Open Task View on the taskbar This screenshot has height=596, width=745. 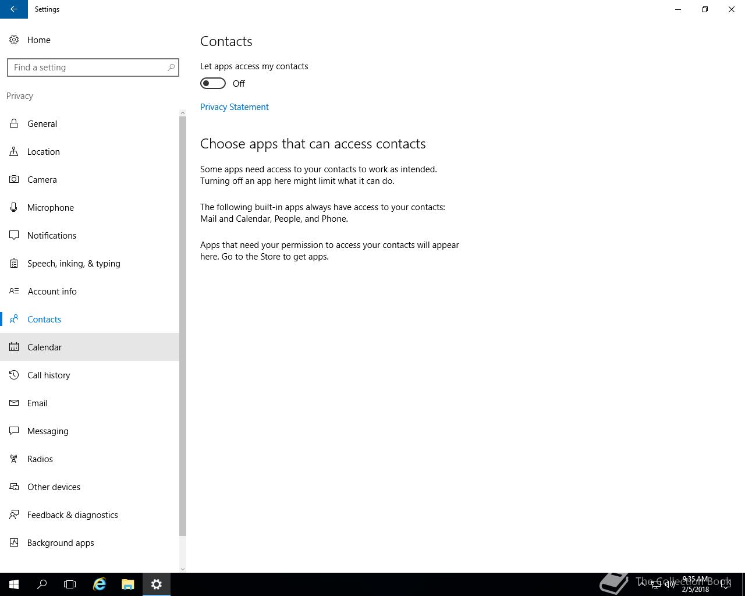click(x=70, y=584)
